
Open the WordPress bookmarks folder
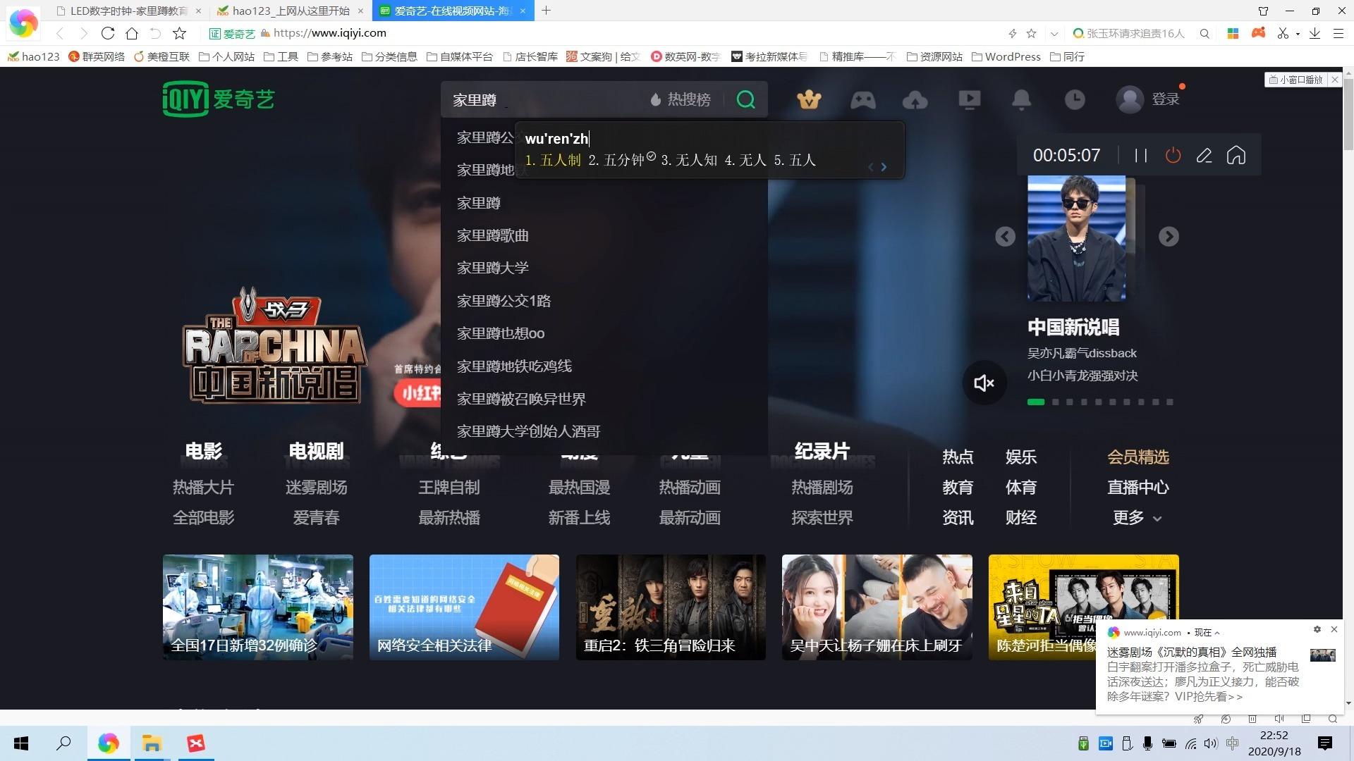tap(1006, 56)
